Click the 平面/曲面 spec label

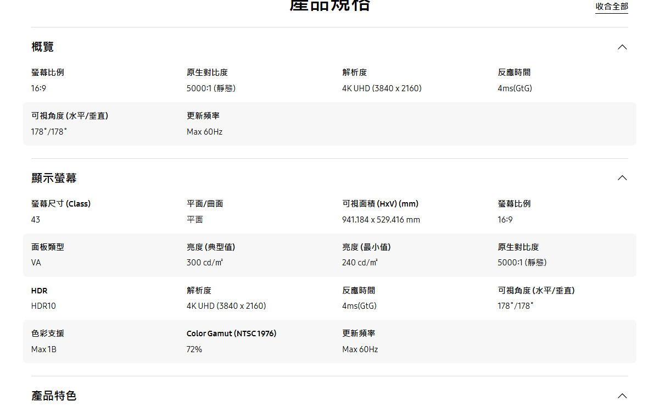[205, 204]
